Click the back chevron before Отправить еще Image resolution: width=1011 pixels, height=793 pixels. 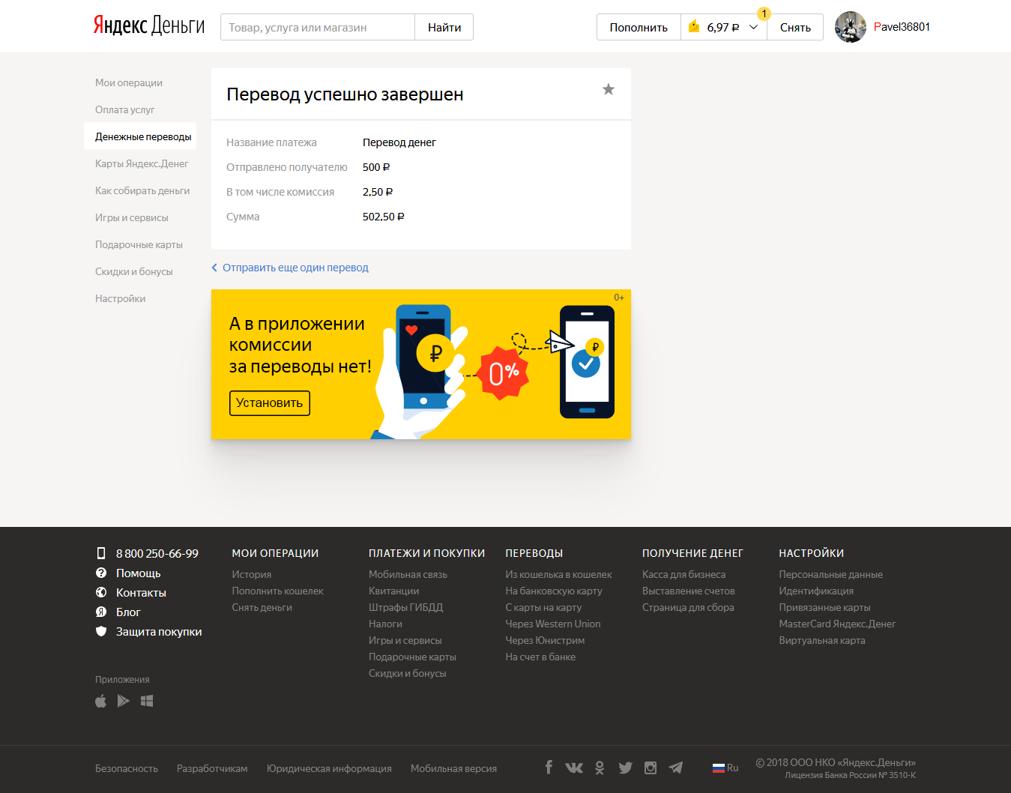(214, 268)
